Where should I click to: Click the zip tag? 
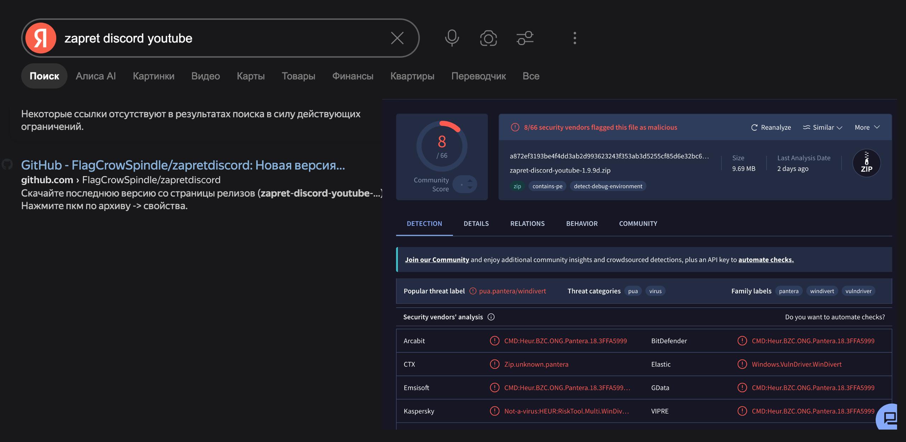click(517, 186)
